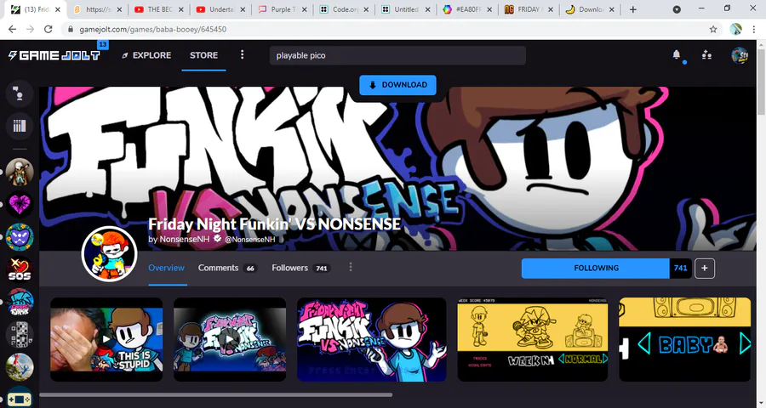The height and width of the screenshot is (408, 766).
Task: Open the Friday Night Funkin community sidebar icon
Action: 20,302
